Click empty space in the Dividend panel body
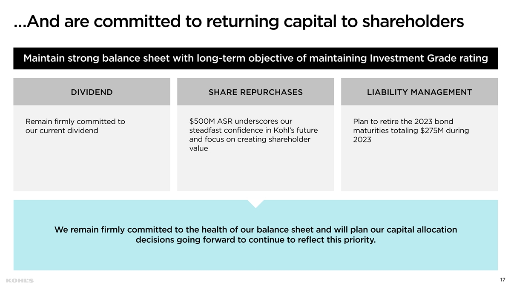511x287 pixels. [x=92, y=166]
